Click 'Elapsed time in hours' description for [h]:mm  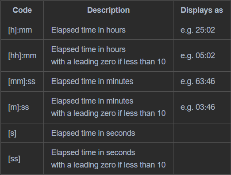coord(89,30)
